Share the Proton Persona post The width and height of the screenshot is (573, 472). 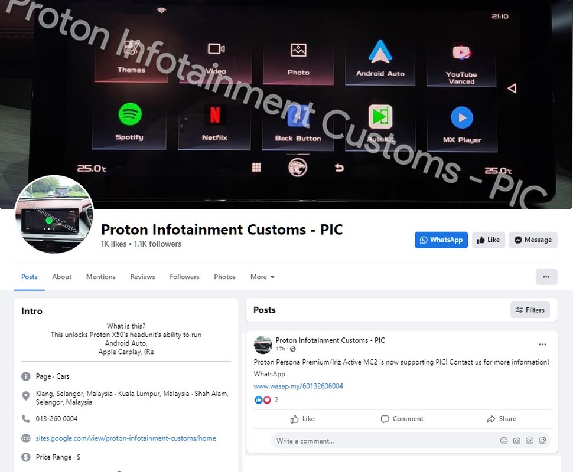tap(502, 419)
